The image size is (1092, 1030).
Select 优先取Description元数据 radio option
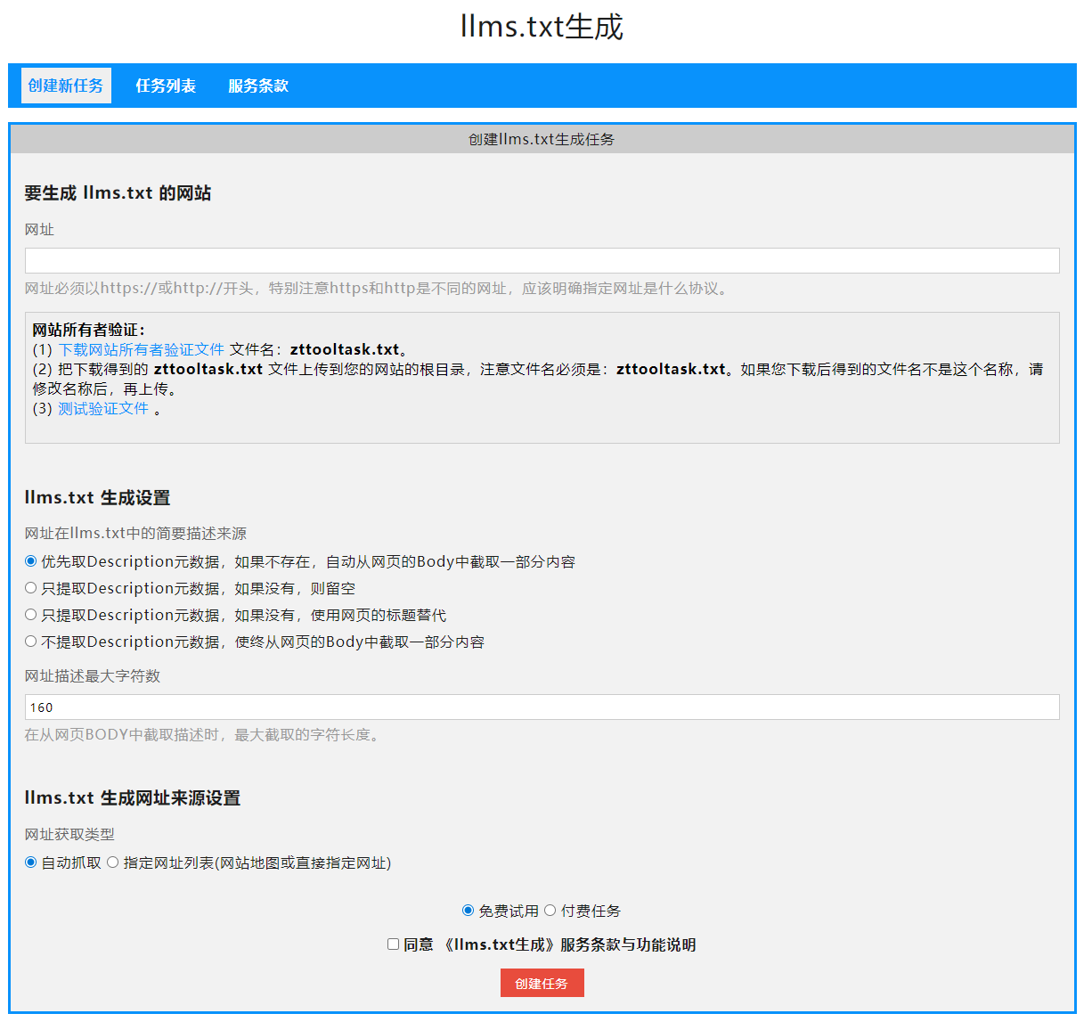(x=30, y=561)
